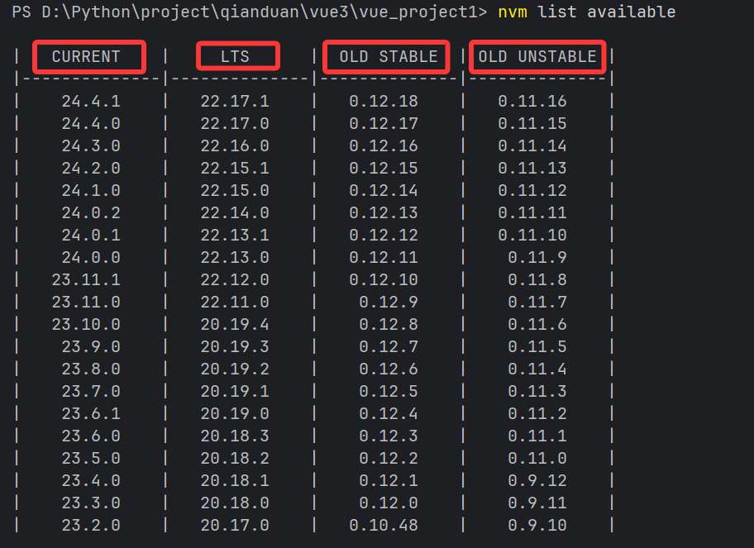Select LTS version 22.16.0
Viewport: 754px width, 548px height.
235,145
